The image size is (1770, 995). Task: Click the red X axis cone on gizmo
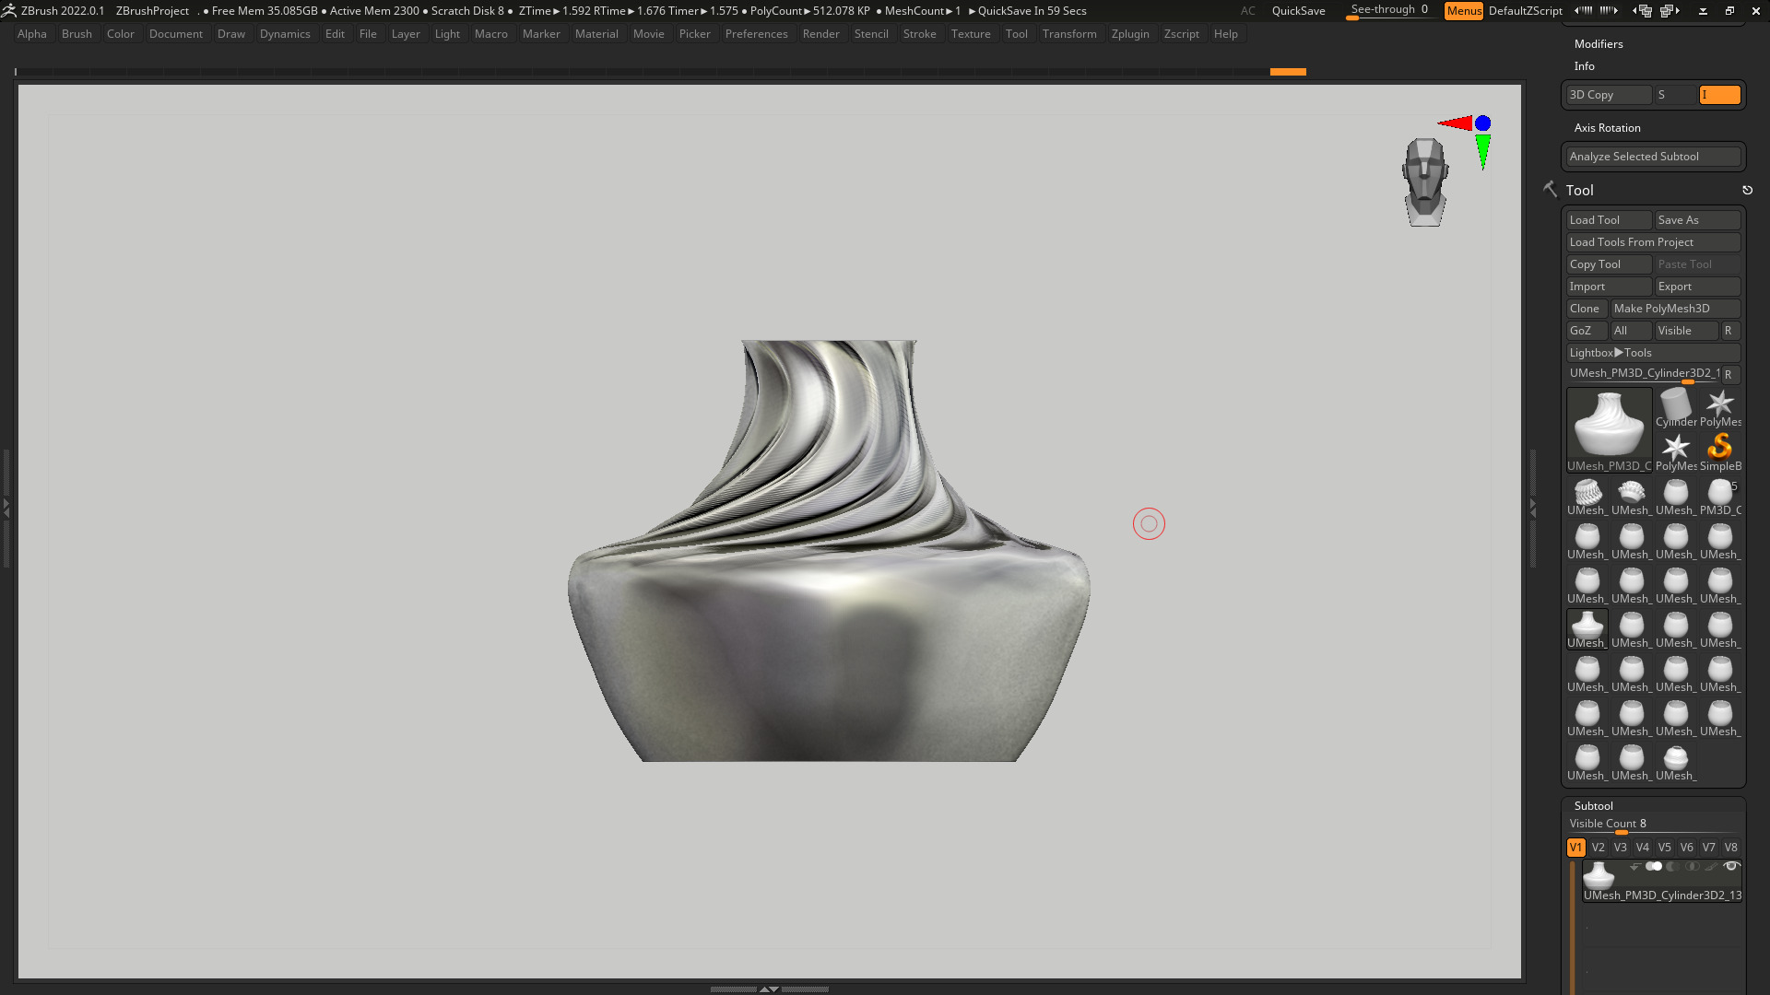(1456, 123)
